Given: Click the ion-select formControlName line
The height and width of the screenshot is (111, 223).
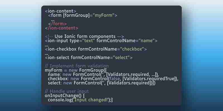Looking at the screenshot, I should tap(89, 58).
